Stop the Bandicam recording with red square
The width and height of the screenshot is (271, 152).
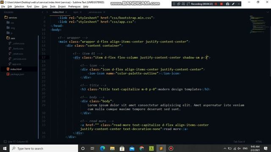point(221,4)
